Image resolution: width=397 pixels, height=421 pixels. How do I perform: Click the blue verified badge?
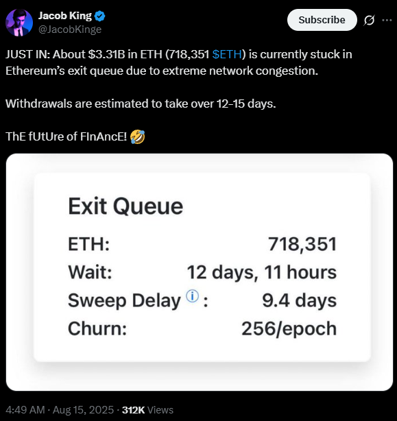(x=100, y=16)
